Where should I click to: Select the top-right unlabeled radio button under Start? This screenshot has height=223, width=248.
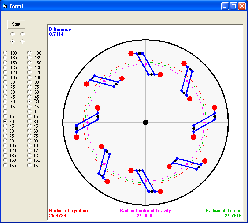[22, 34]
